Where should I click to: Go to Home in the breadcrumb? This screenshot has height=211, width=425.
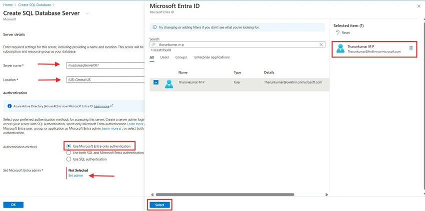click(8, 5)
